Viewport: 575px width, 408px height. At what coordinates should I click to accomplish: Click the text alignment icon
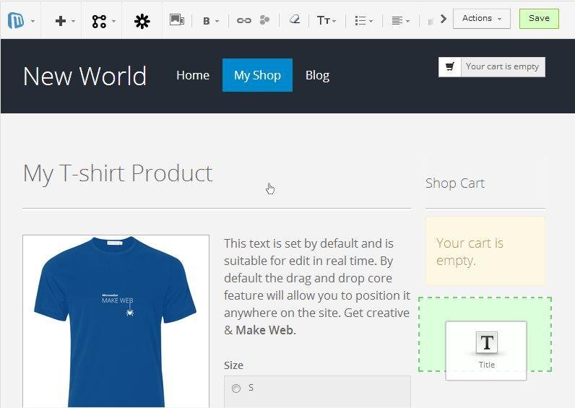(x=397, y=20)
